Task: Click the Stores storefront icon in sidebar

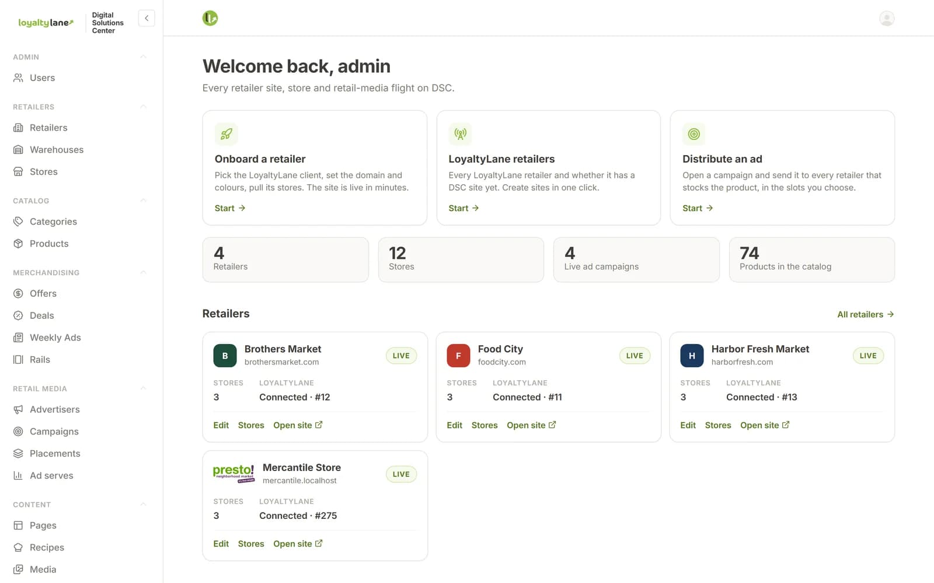Action: pyautogui.click(x=18, y=172)
